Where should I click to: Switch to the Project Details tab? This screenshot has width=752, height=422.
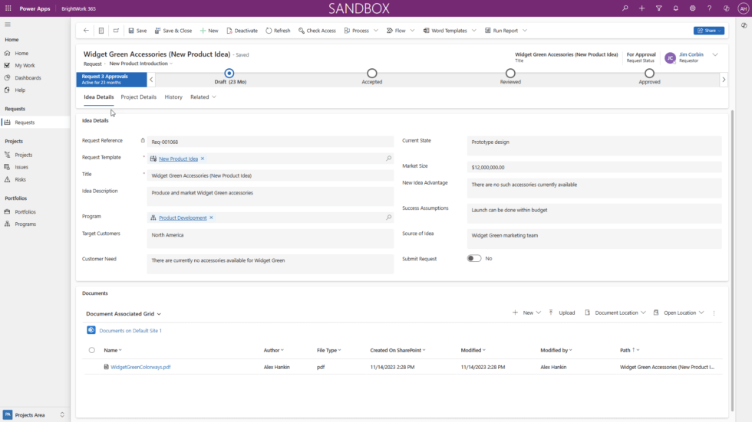(x=138, y=97)
